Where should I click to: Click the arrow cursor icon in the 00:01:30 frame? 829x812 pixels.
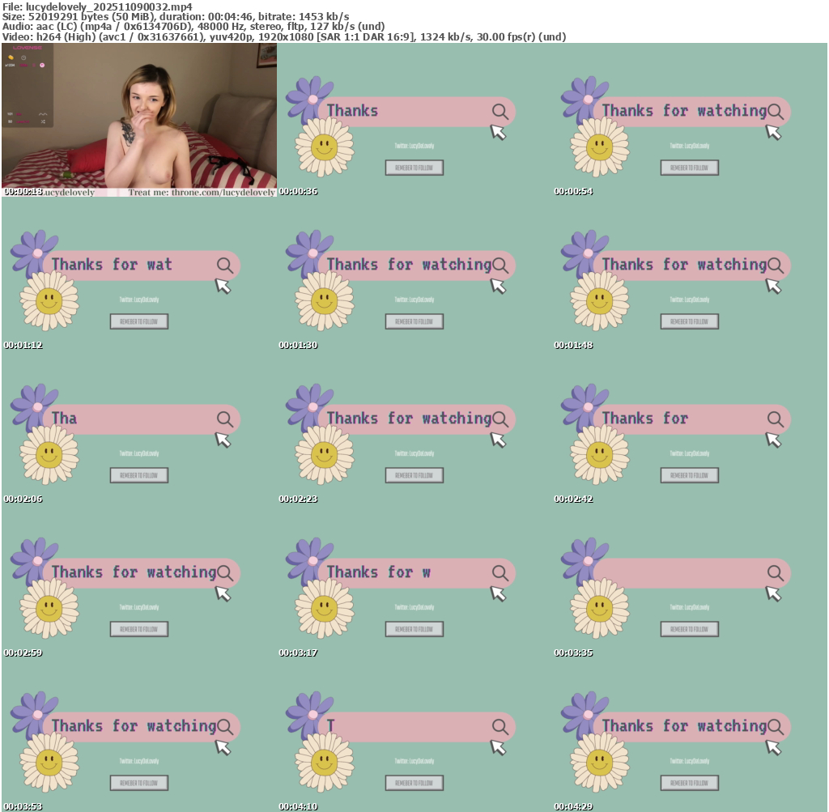[x=498, y=286]
